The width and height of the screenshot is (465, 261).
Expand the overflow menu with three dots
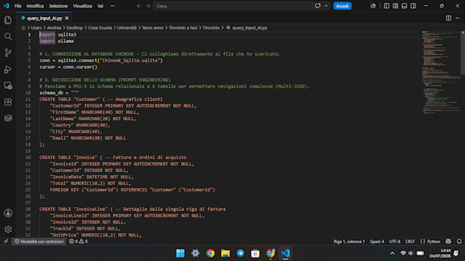pos(112,6)
